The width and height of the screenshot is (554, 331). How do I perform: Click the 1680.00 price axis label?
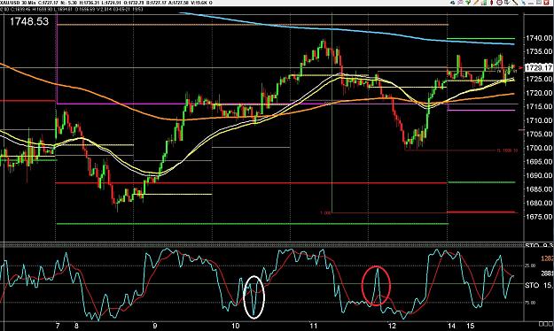point(539,203)
